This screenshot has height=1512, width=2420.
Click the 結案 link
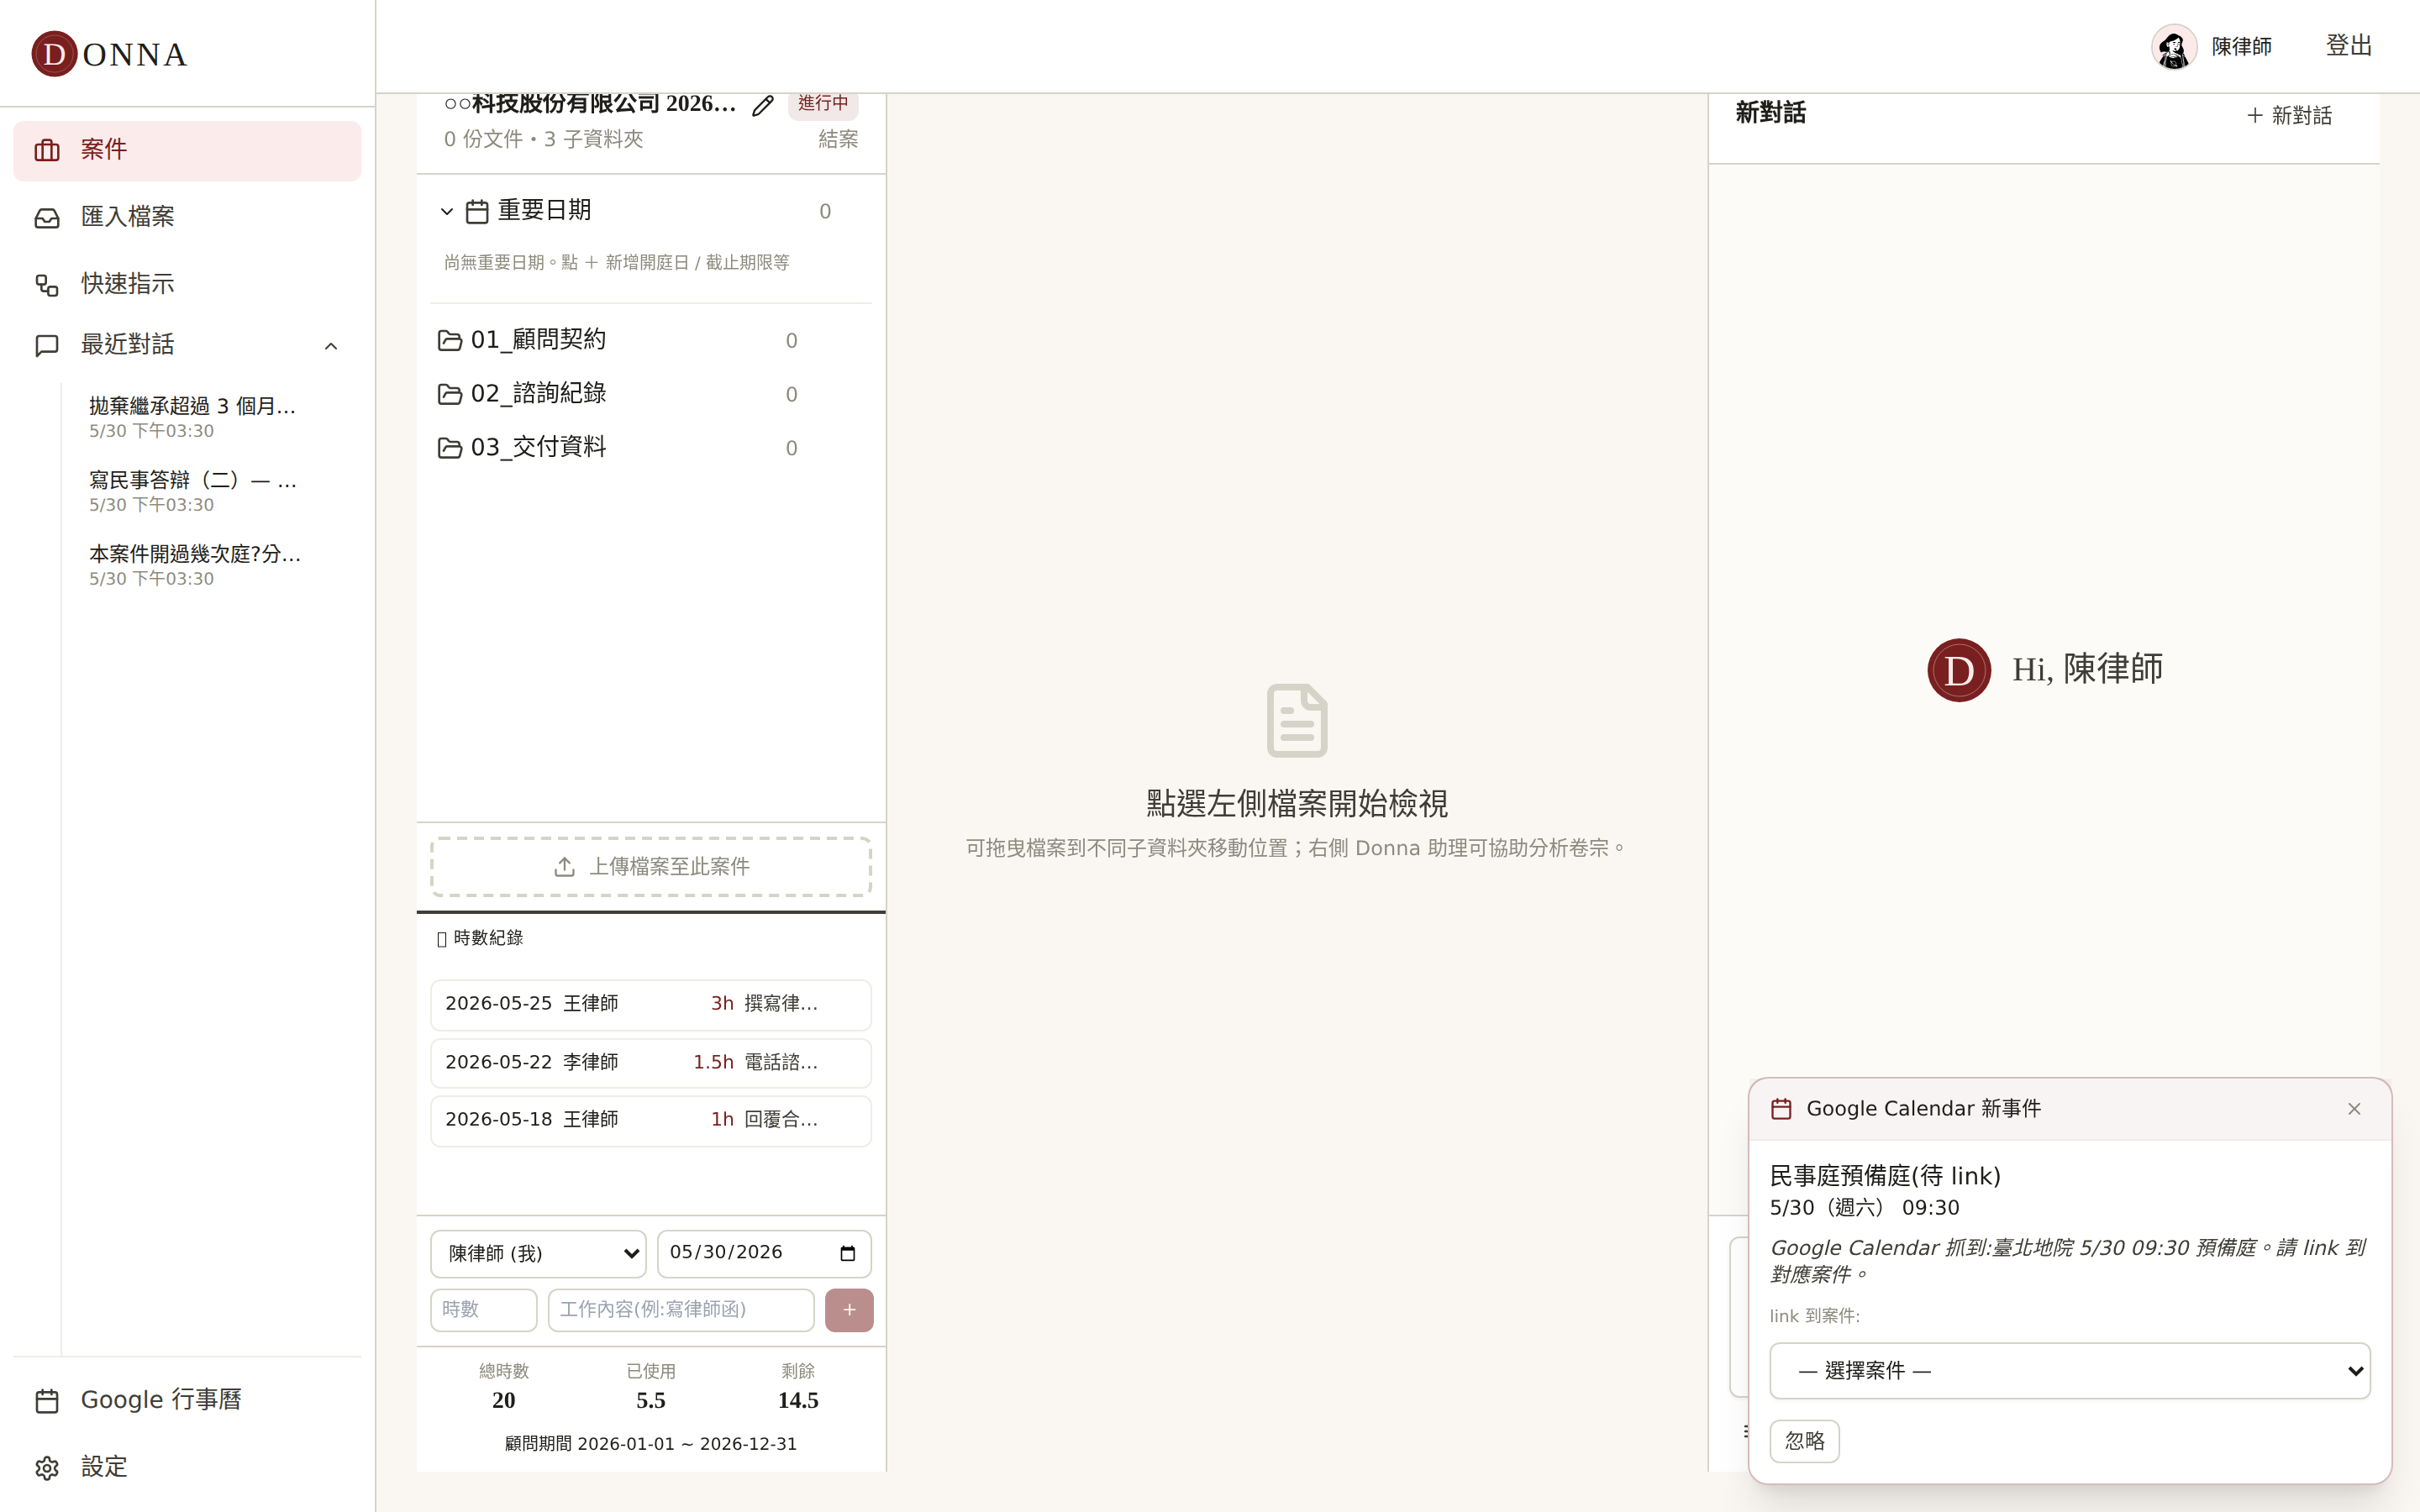(x=838, y=139)
